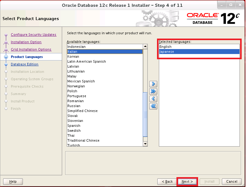Add all languages with double right arrow

pyautogui.click(x=153, y=91)
